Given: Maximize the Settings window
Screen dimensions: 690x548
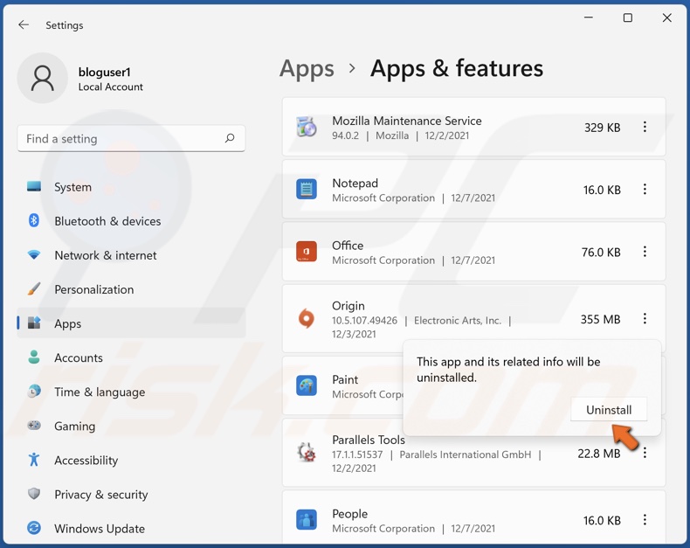Looking at the screenshot, I should (627, 17).
